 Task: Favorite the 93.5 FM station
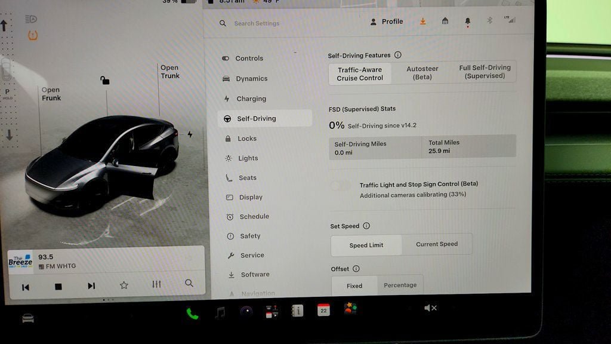[x=124, y=285]
